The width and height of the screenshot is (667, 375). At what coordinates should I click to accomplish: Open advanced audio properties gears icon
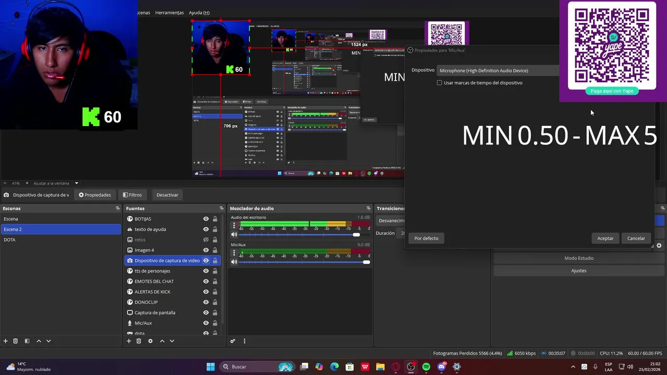pos(233,341)
